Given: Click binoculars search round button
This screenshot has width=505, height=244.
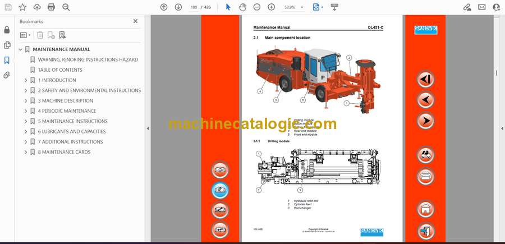Looking at the screenshot, I should coord(425,155).
